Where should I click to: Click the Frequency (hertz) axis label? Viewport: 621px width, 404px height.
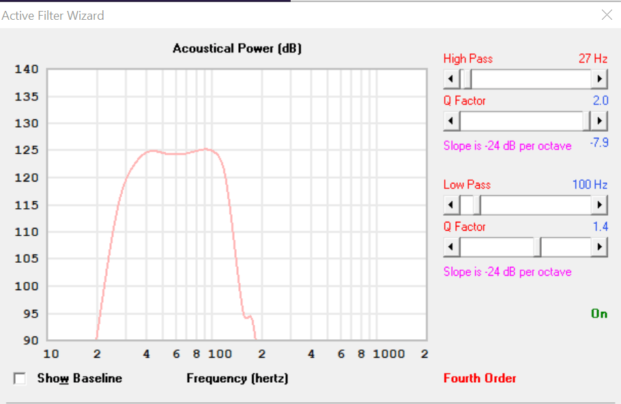pos(237,378)
